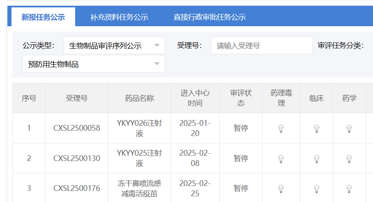Click the 药理毒理 bulb icon for CXSL2500176
This screenshot has width=373, height=202.
pyautogui.click(x=281, y=189)
